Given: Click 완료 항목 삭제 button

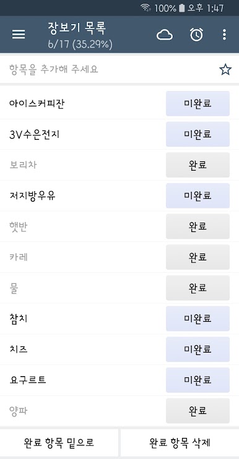Looking at the screenshot, I should 180,443.
